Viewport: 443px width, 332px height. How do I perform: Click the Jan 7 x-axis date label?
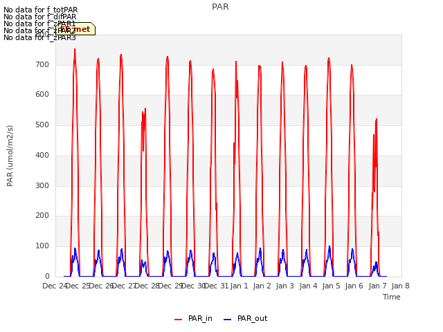click(377, 286)
